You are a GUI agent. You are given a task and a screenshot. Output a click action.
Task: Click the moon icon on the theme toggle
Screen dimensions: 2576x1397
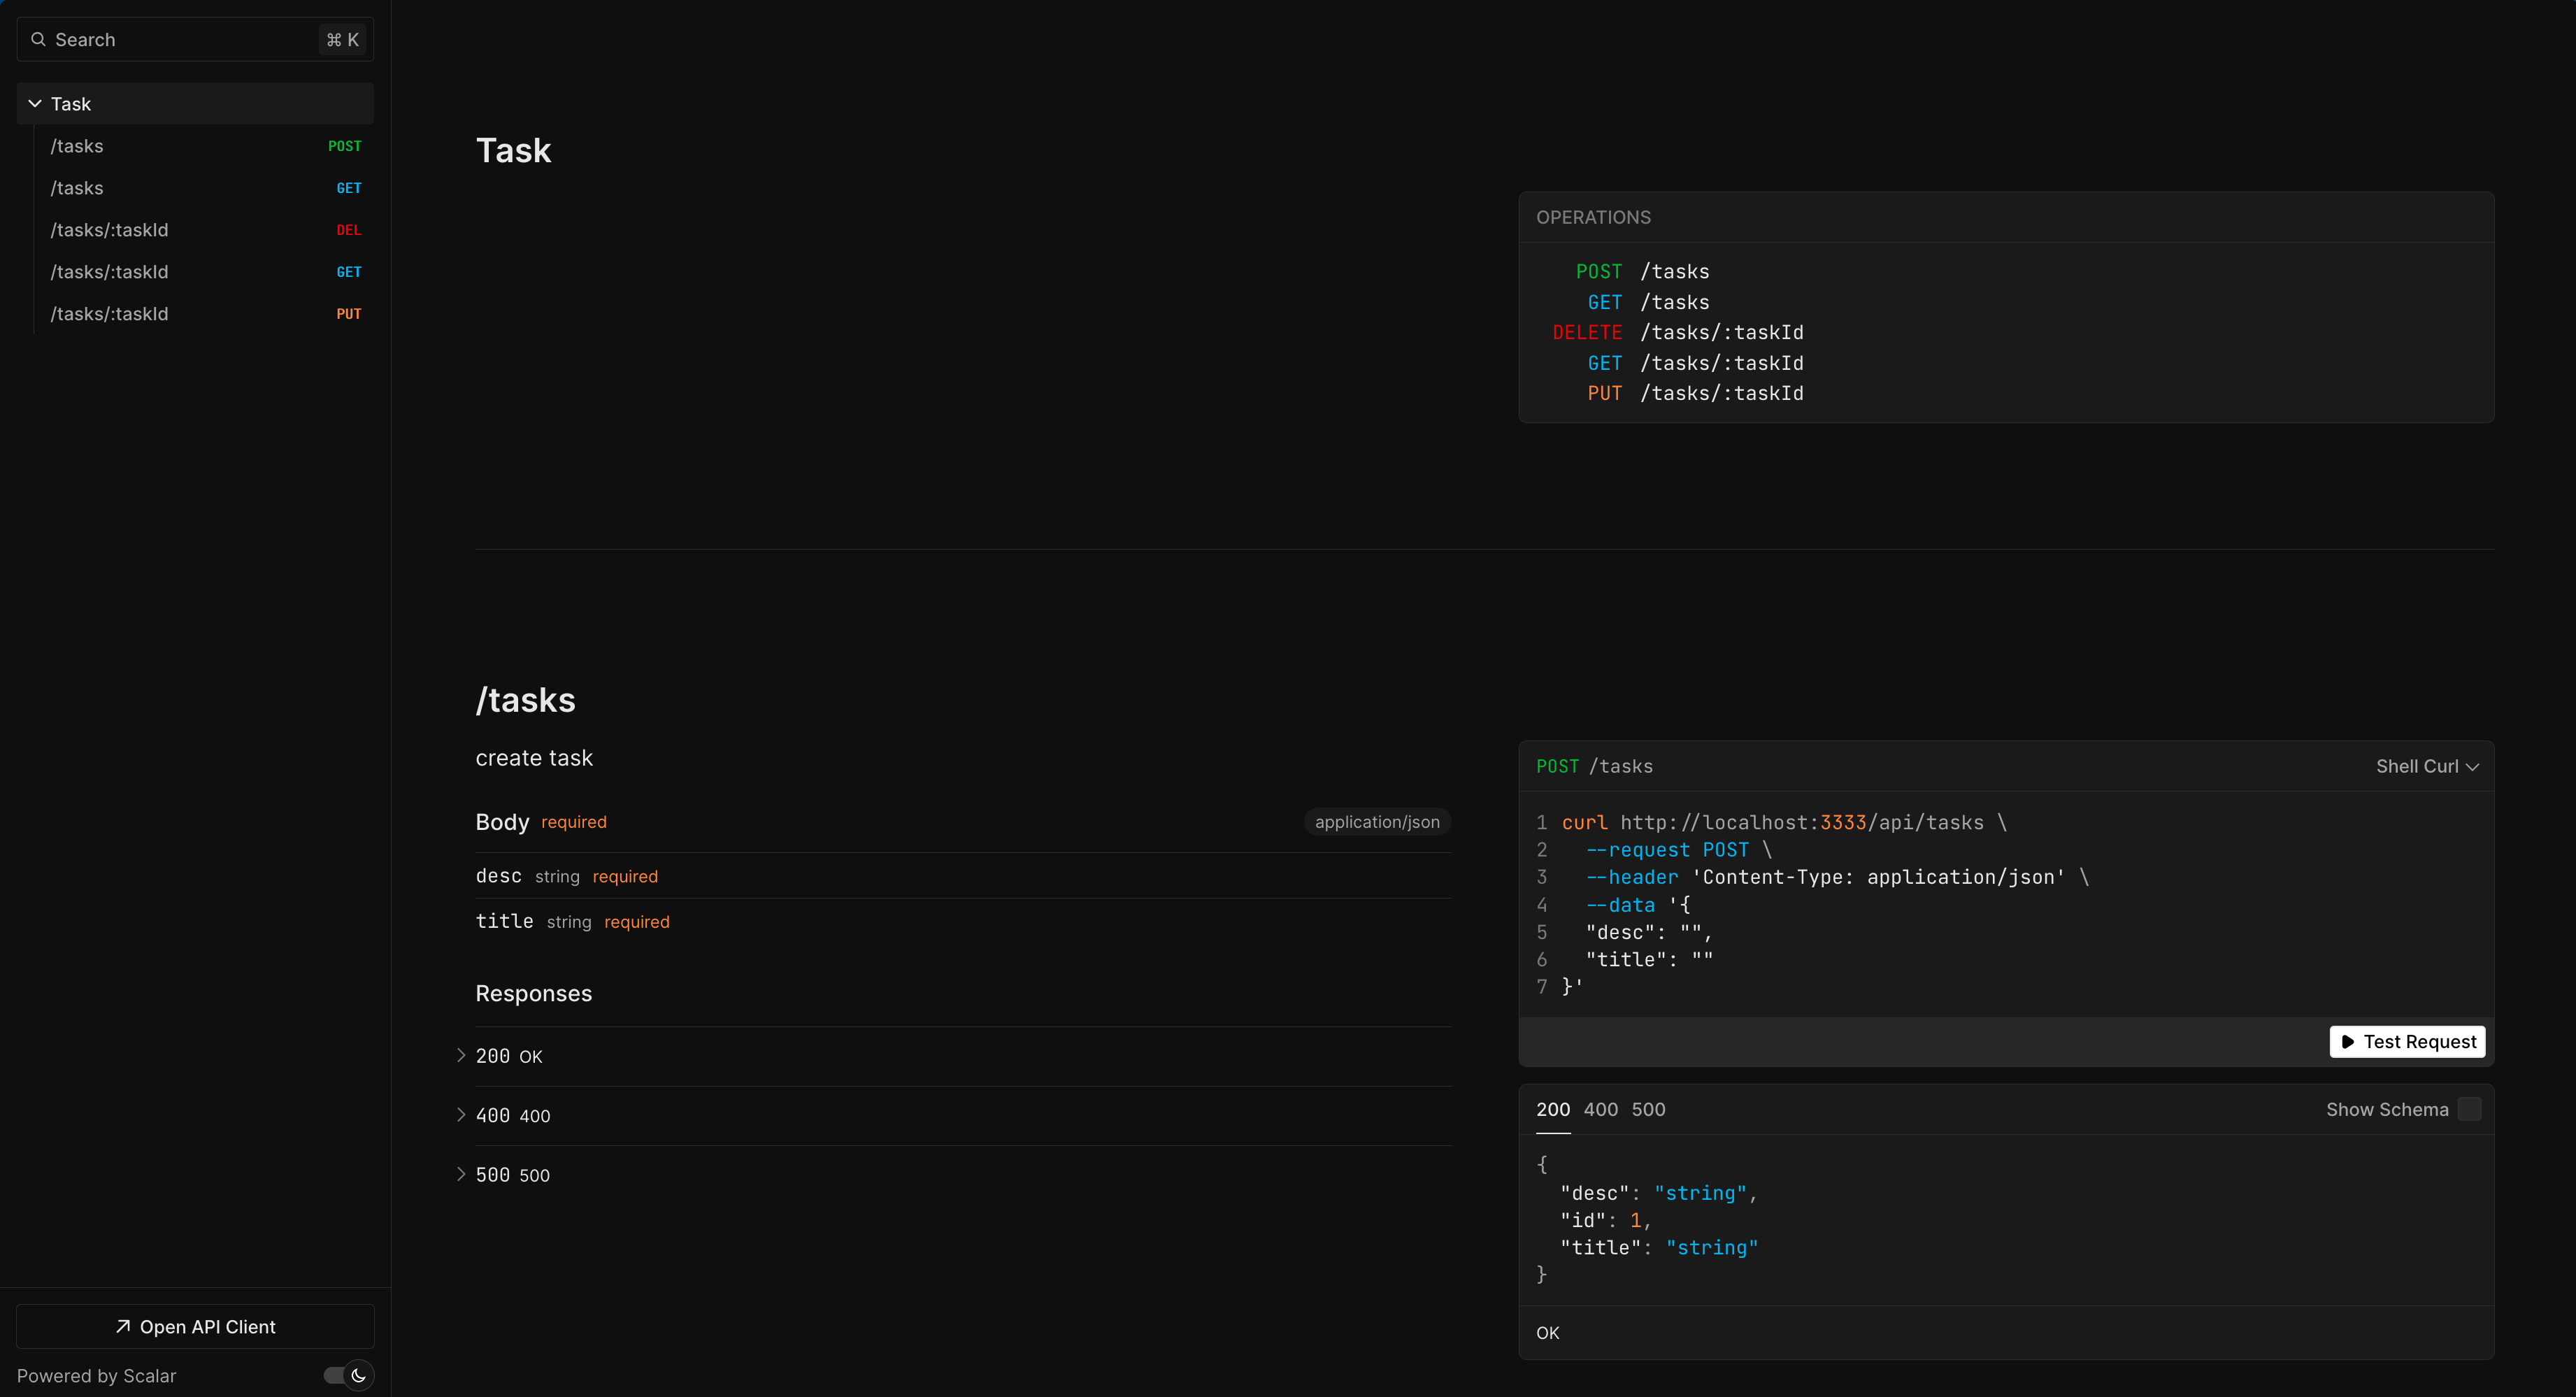click(358, 1375)
